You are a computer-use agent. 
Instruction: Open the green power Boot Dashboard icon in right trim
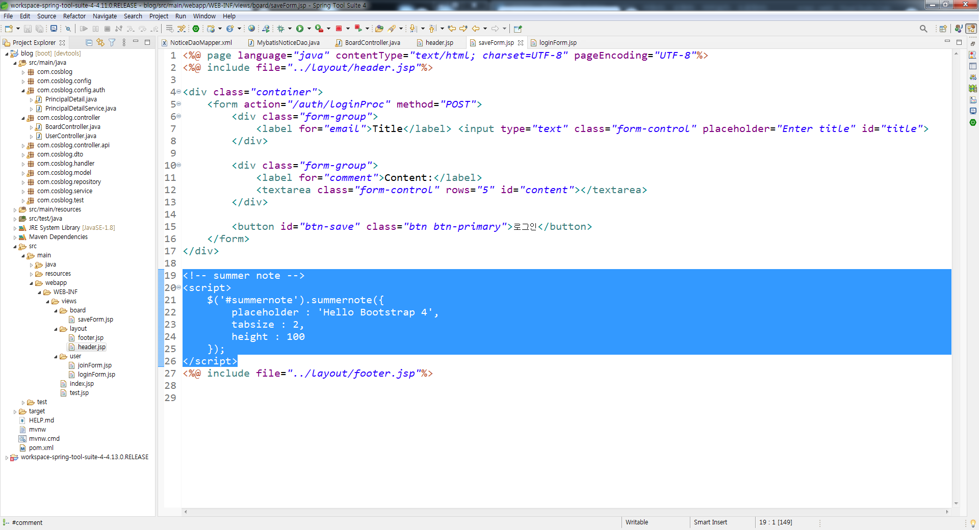[x=973, y=122]
